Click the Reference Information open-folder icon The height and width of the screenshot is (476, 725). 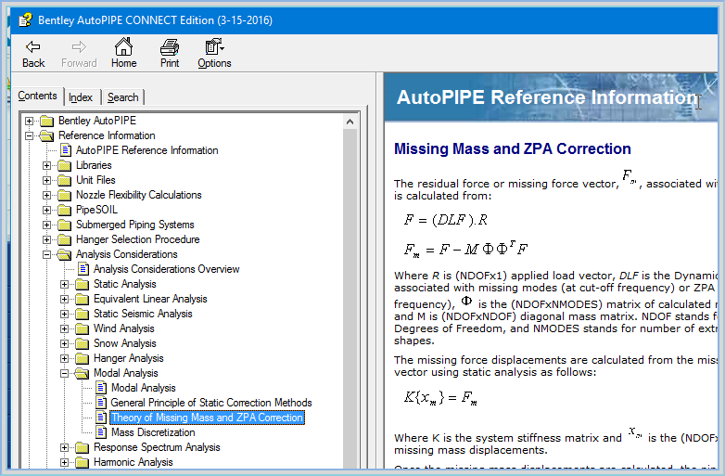coord(46,136)
